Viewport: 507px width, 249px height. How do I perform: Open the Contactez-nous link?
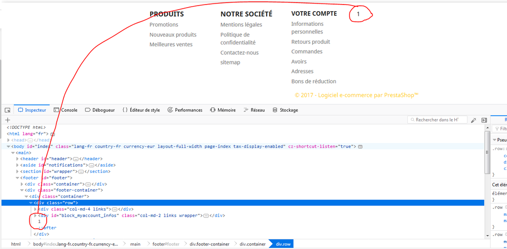click(240, 52)
